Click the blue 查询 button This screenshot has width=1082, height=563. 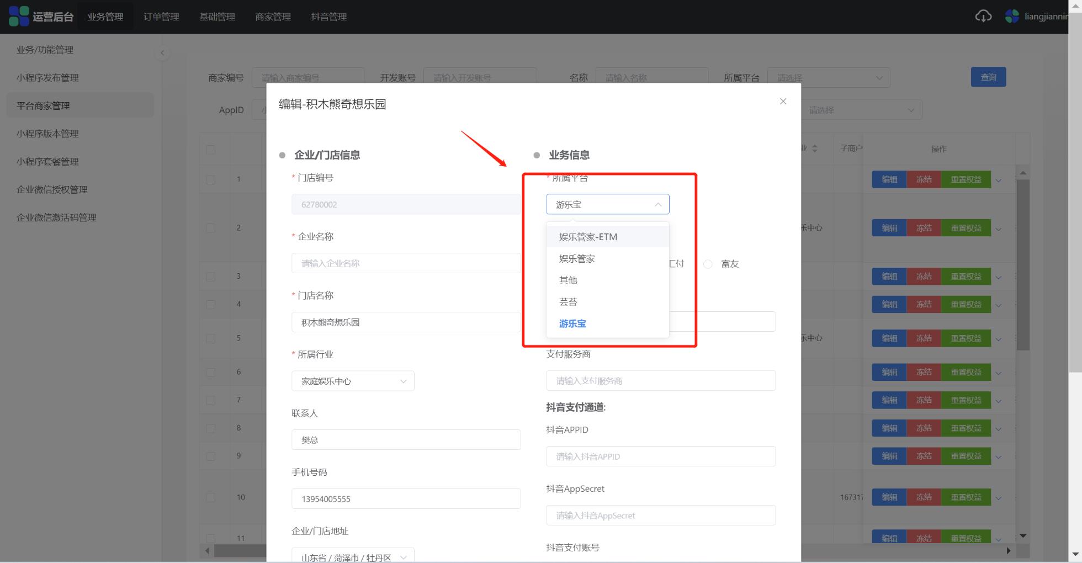pyautogui.click(x=988, y=77)
